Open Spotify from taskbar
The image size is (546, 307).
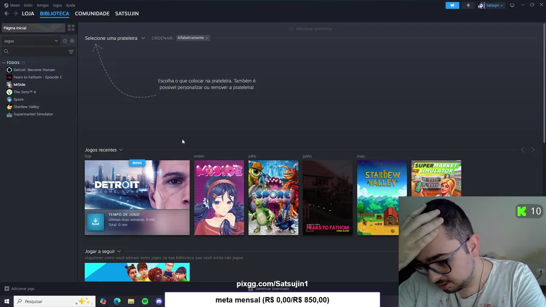tap(145, 301)
